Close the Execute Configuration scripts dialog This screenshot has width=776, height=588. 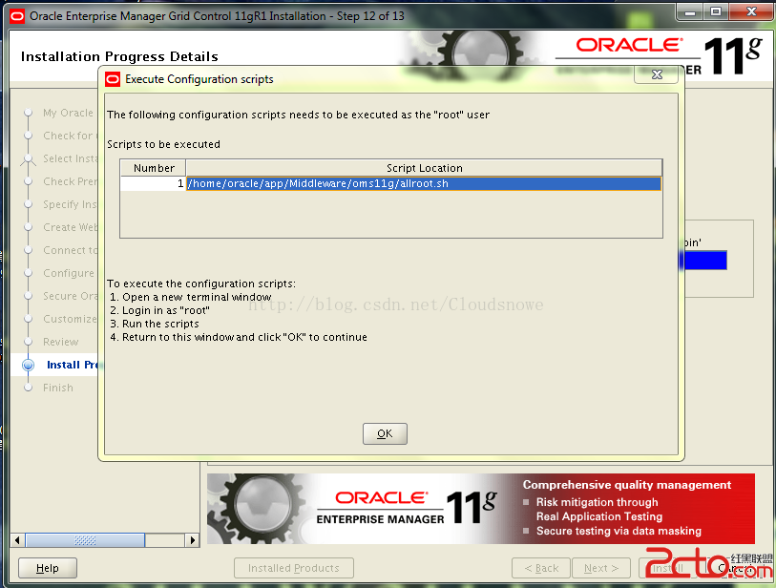(x=657, y=74)
